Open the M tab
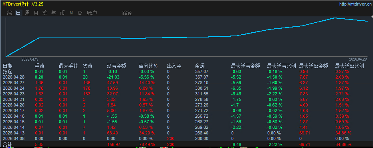This screenshot has width=373, height=148. [71, 13]
